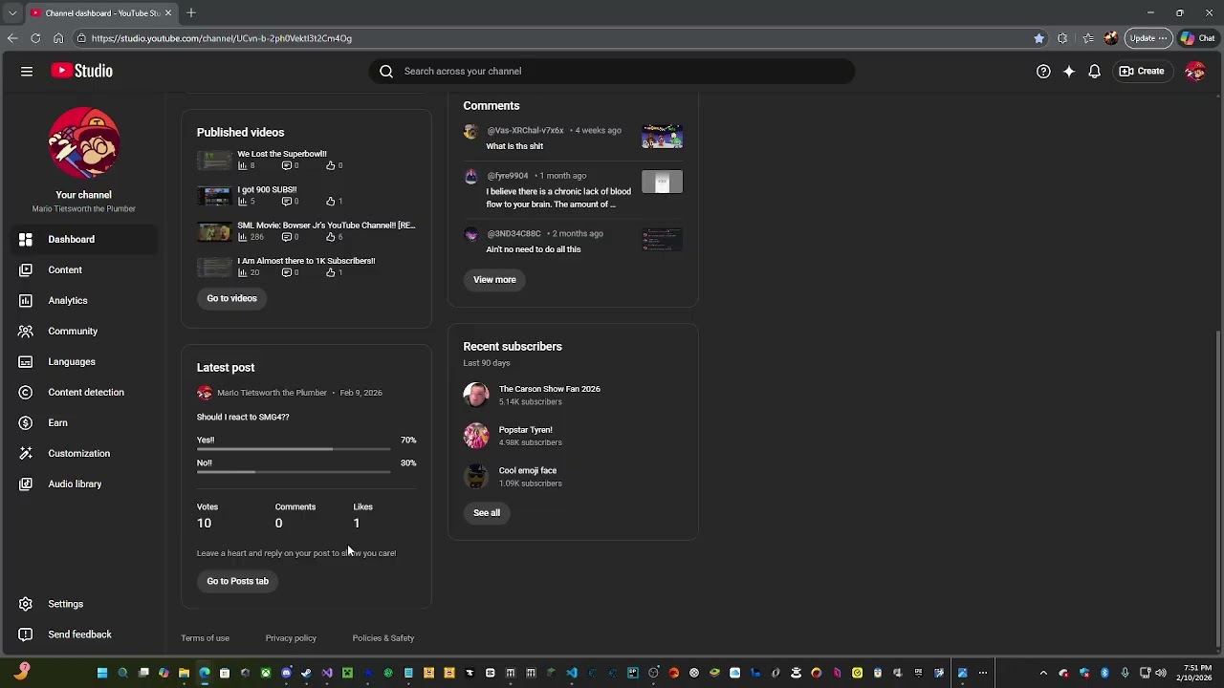
Task: Focus the Search across your channel field
Action: point(612,71)
